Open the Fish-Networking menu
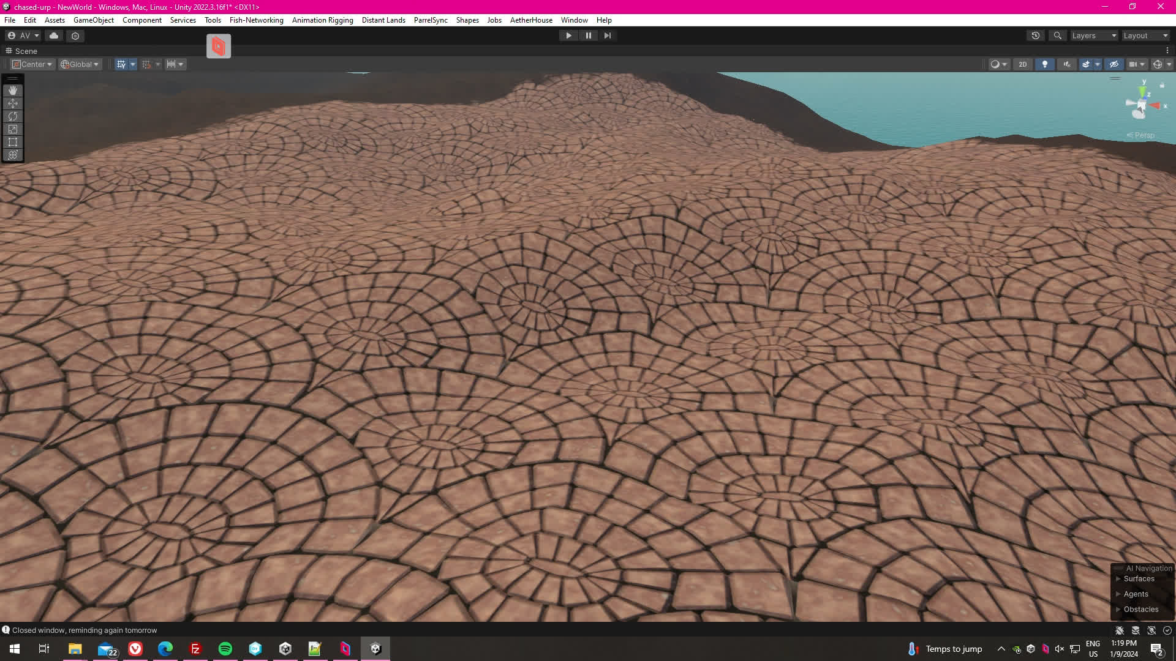The width and height of the screenshot is (1176, 661). tap(256, 20)
